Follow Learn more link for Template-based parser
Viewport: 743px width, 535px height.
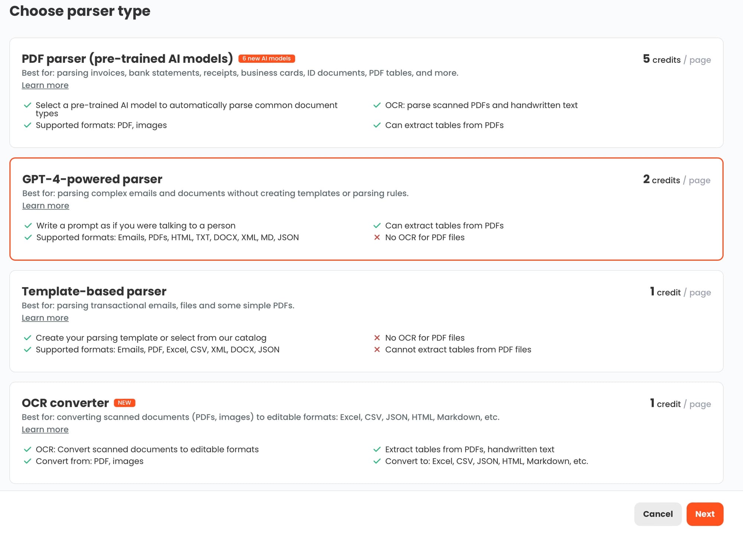coord(45,318)
